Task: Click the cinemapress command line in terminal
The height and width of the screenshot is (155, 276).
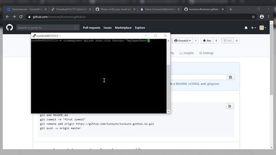Action: point(91,40)
